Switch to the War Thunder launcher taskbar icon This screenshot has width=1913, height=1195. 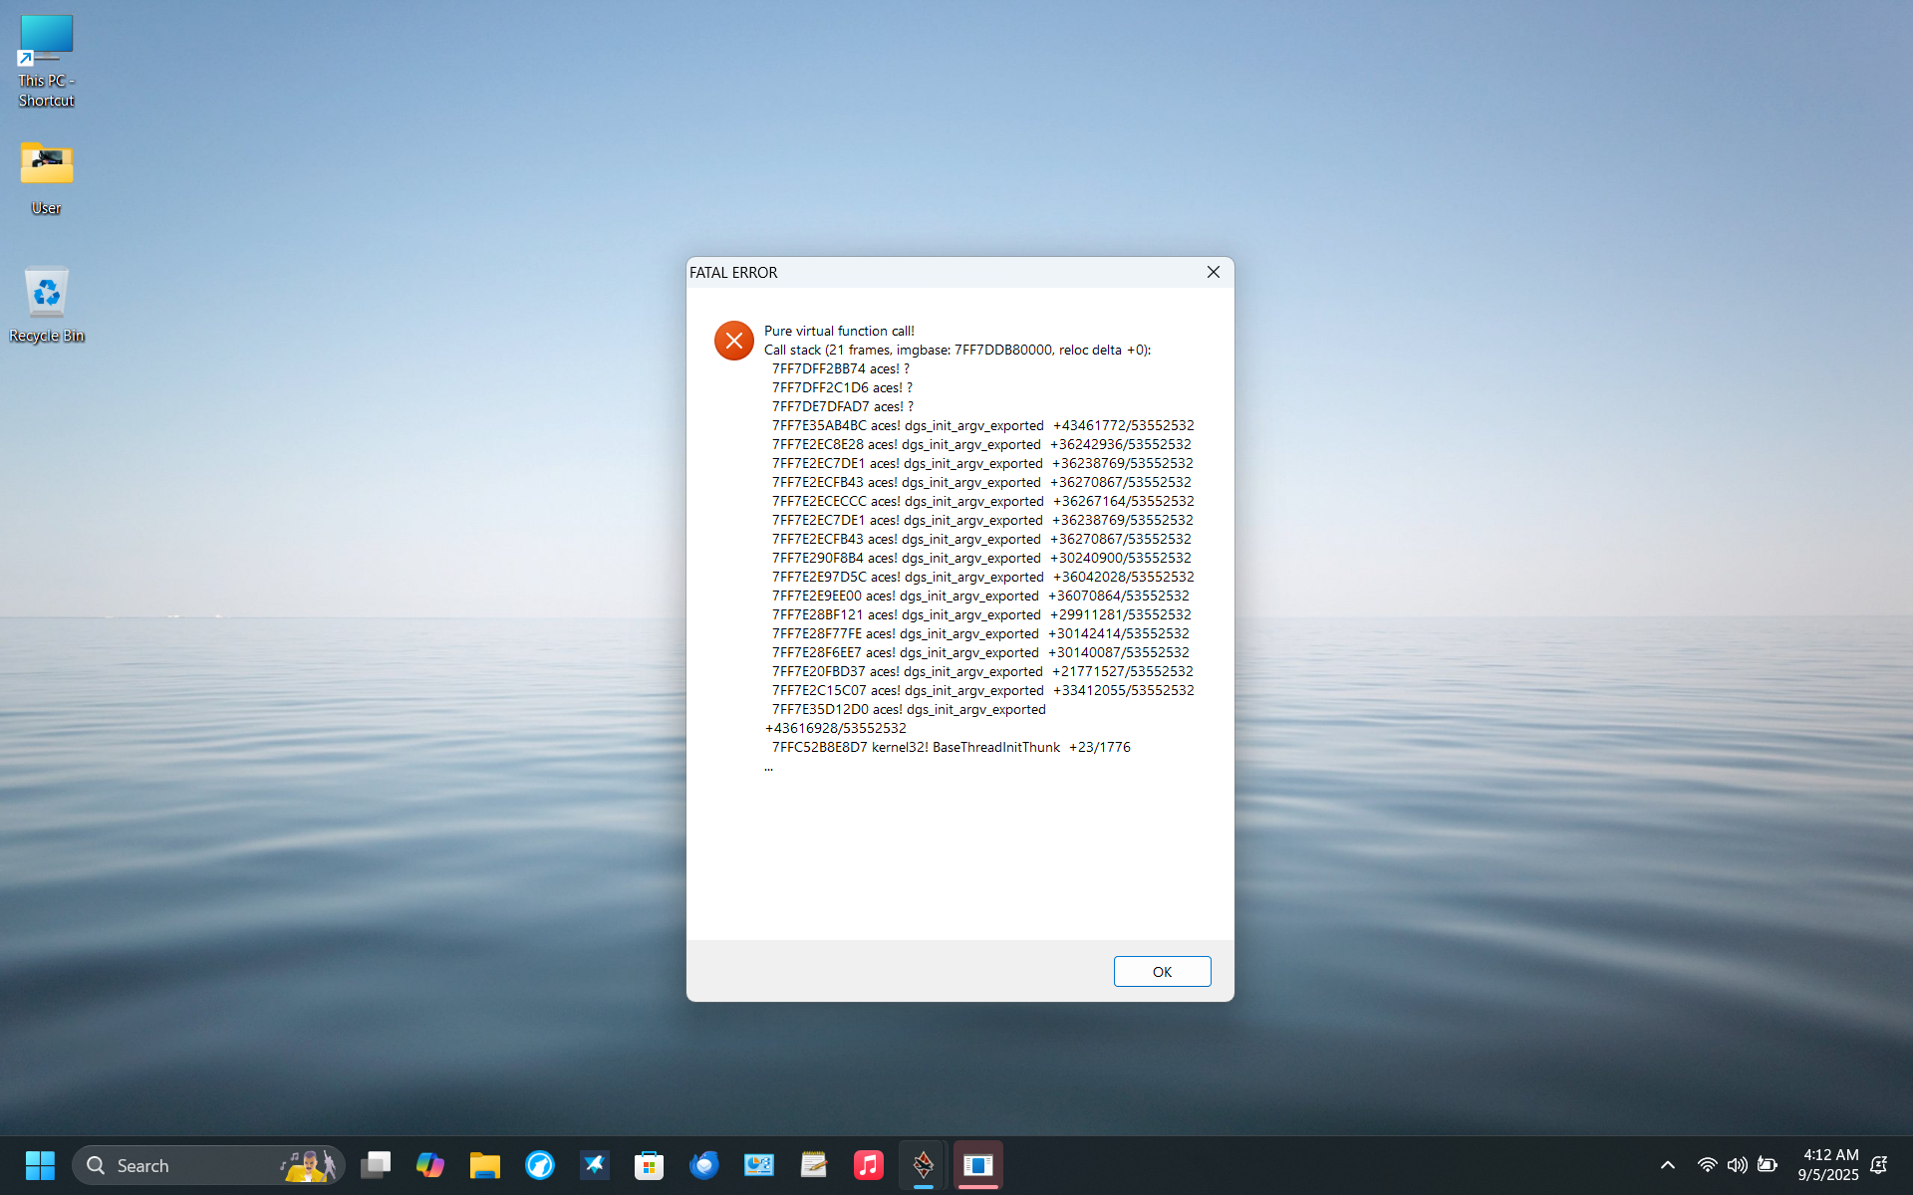point(923,1165)
